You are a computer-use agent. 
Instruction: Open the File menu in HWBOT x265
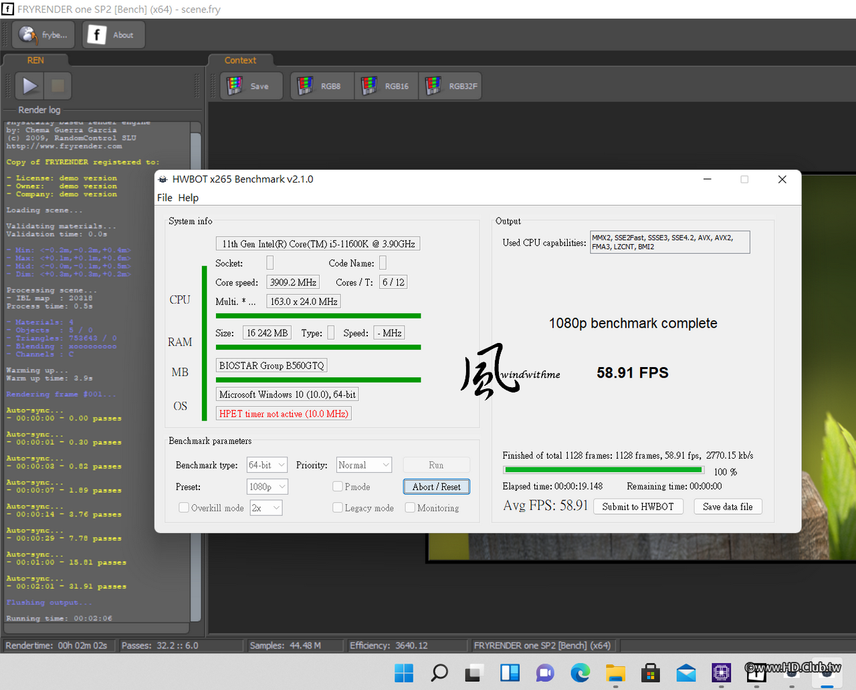click(165, 198)
